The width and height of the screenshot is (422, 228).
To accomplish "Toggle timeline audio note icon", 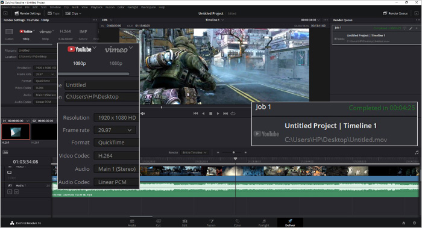I will coord(417,153).
